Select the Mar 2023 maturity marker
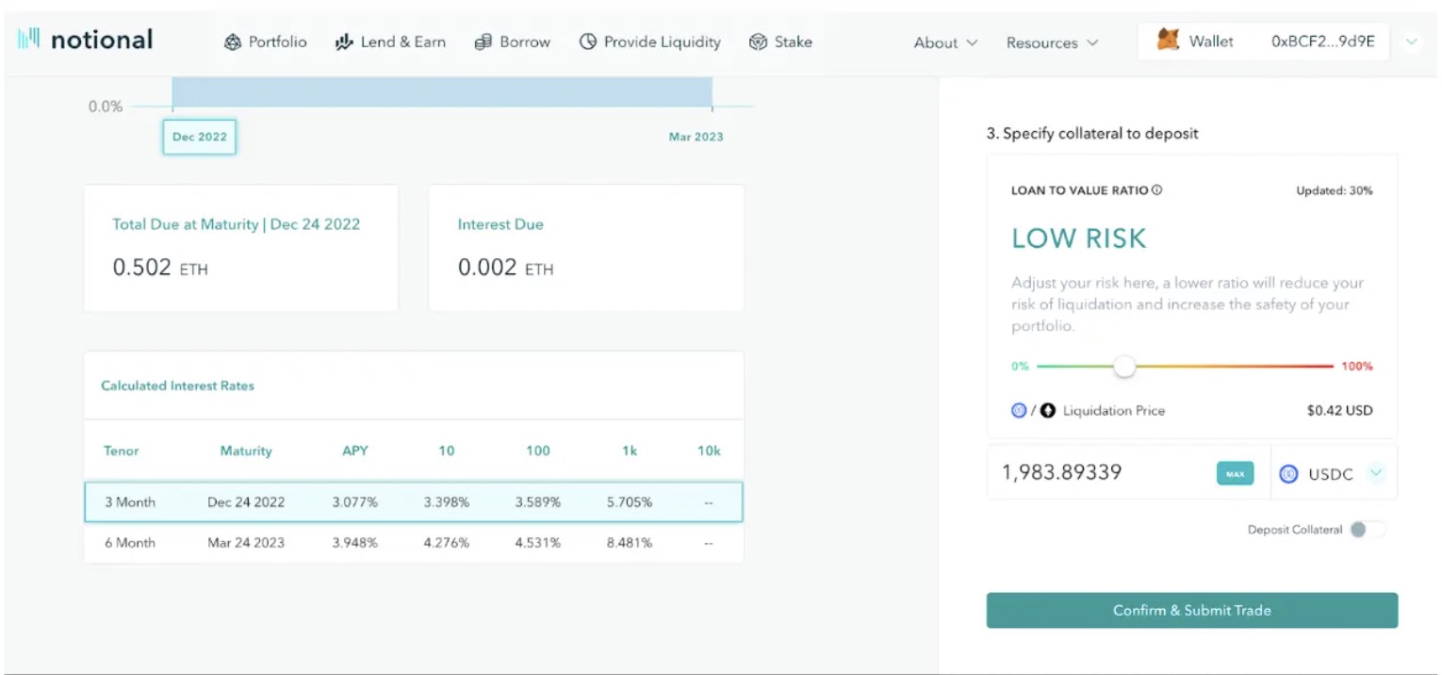1442x675 pixels. (696, 137)
